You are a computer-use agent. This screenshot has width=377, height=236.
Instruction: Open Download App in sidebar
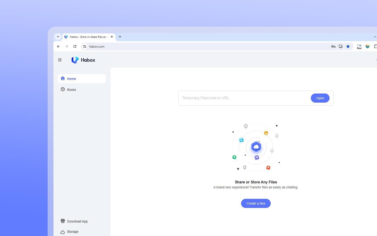click(82, 221)
